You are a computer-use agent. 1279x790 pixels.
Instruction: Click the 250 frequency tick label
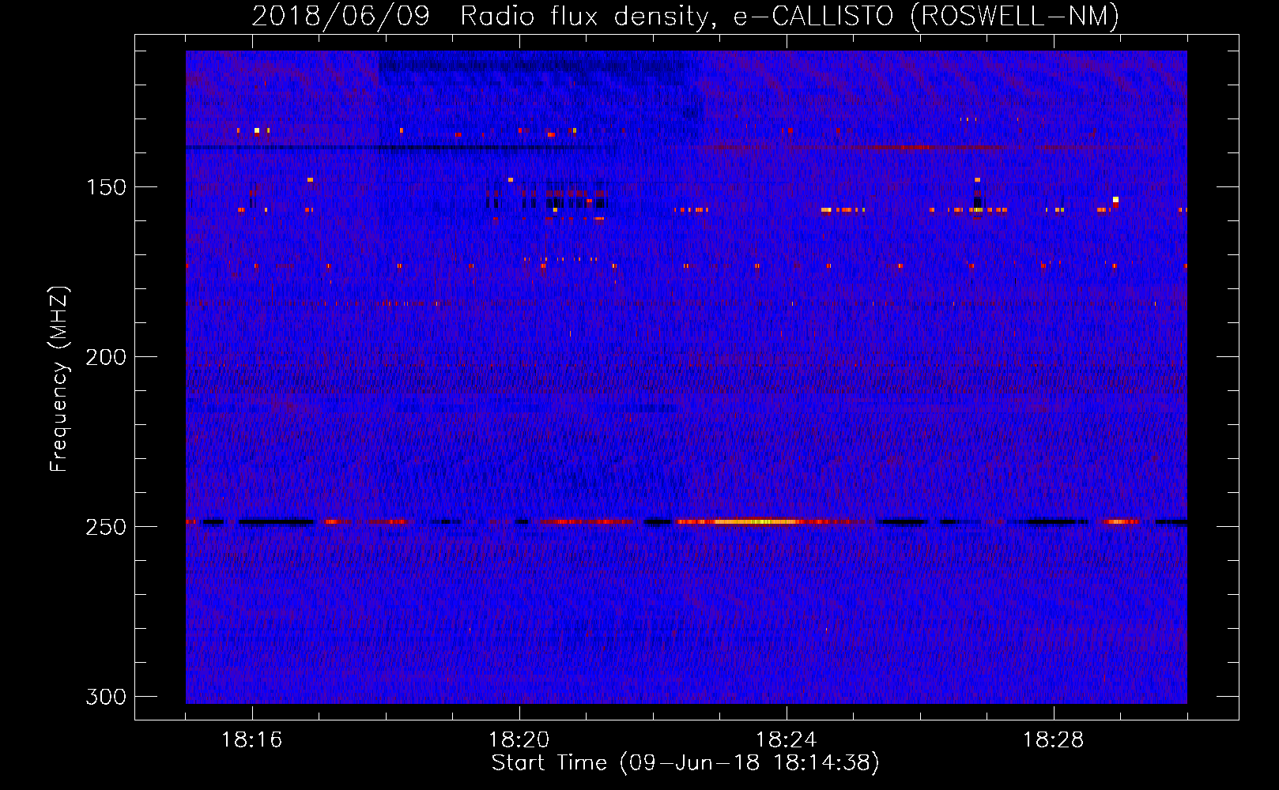click(x=106, y=527)
